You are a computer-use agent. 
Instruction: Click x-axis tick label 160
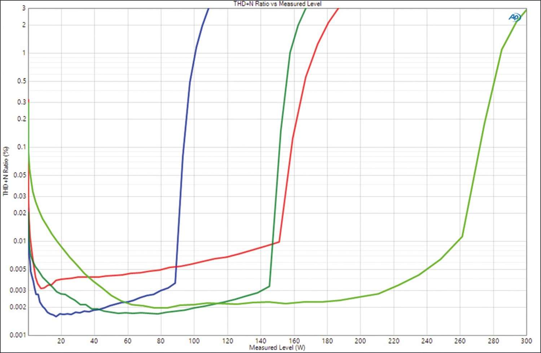click(x=294, y=341)
